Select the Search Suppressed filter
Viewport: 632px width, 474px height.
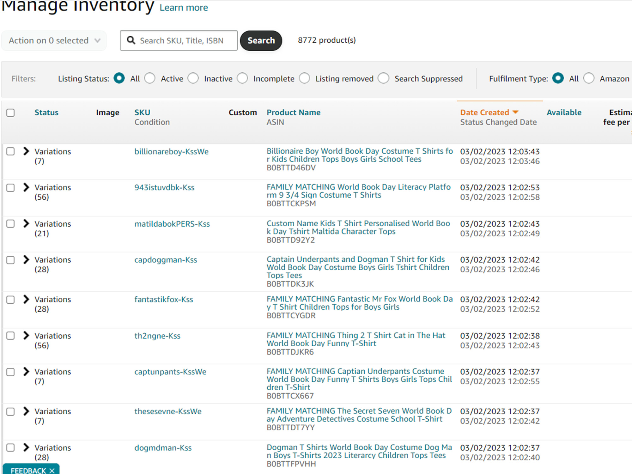[x=384, y=78]
